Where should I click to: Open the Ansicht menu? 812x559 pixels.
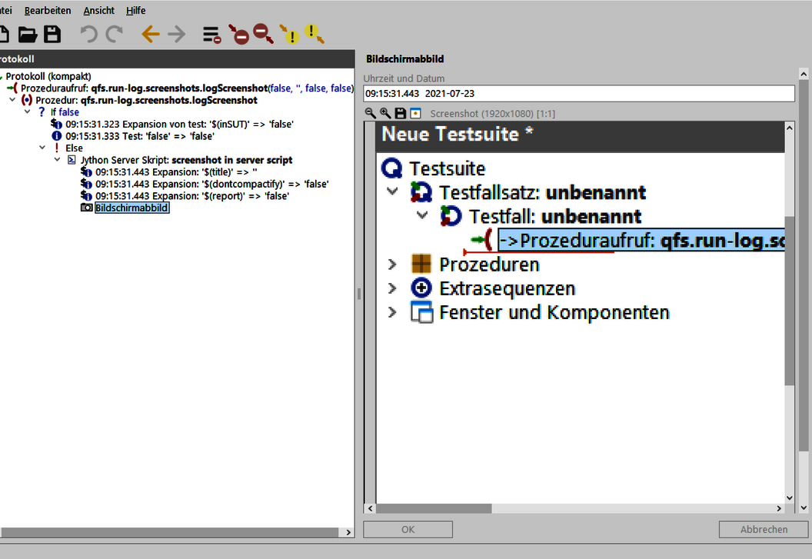[x=98, y=10]
